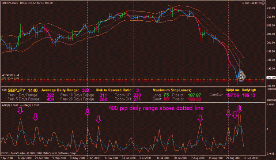This screenshot has width=276, height=160.
Task: Click the Curr/Day label
Action: [x=216, y=95]
